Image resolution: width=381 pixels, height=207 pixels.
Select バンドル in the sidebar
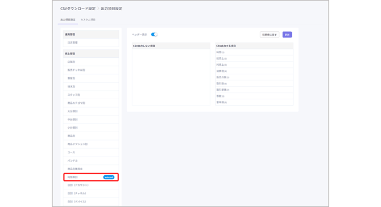coord(91,160)
